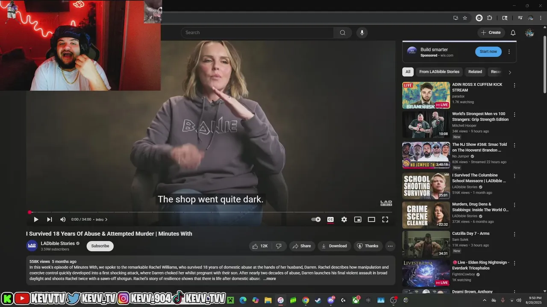Select the All filter chip
The width and height of the screenshot is (547, 307).
[x=408, y=72]
